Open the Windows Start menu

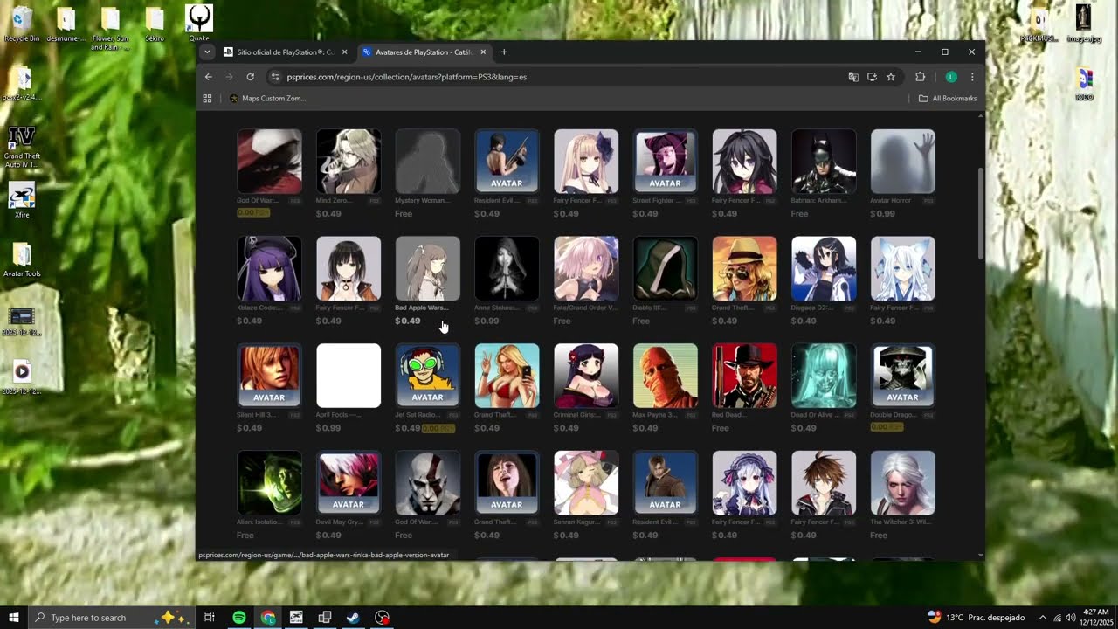tap(14, 618)
